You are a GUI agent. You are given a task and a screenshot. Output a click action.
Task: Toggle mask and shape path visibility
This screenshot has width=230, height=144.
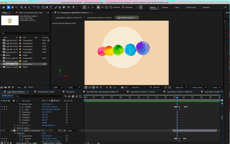[94, 88]
